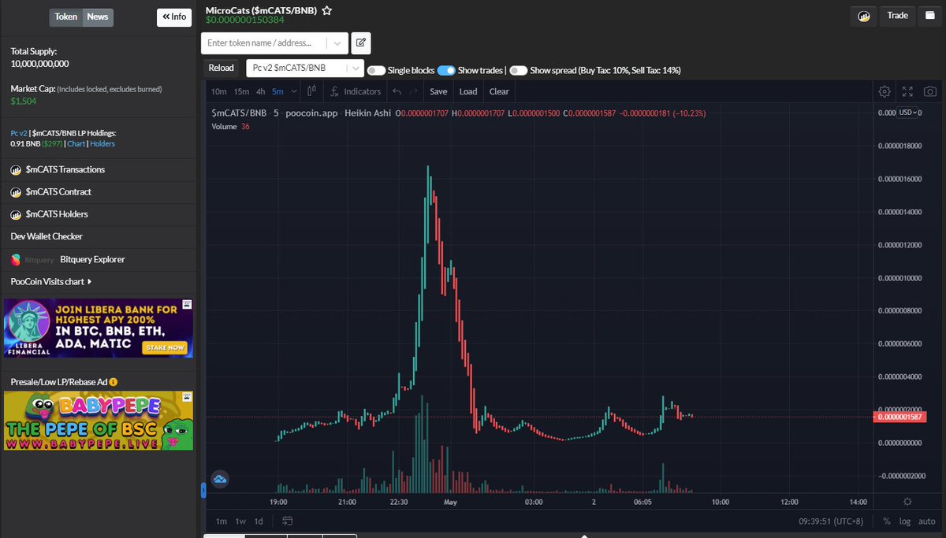Save the chart layout
The height and width of the screenshot is (538, 946).
point(438,91)
